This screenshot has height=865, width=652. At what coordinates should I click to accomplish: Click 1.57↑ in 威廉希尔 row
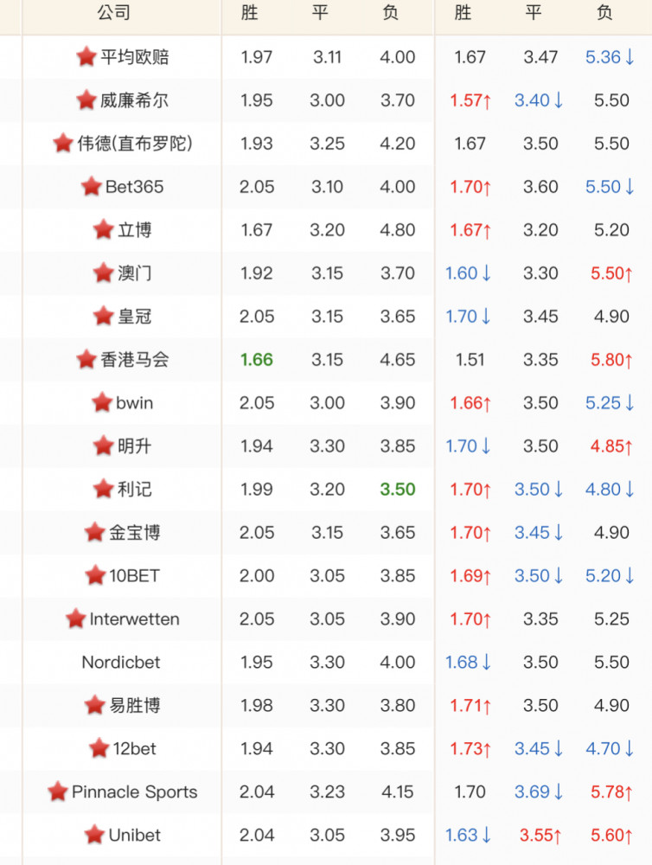pyautogui.click(x=470, y=100)
